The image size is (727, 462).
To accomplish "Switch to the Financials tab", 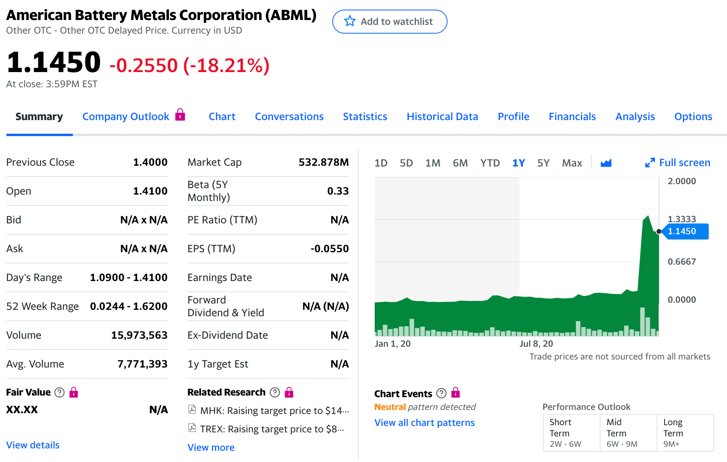I will pos(572,117).
